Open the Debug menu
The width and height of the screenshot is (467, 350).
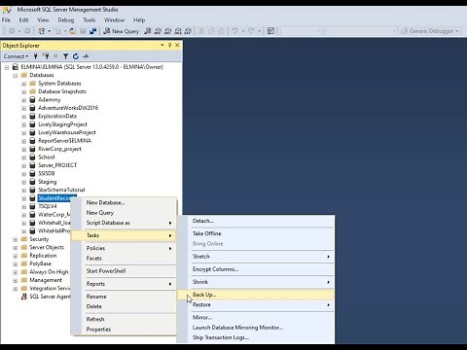(x=66, y=19)
